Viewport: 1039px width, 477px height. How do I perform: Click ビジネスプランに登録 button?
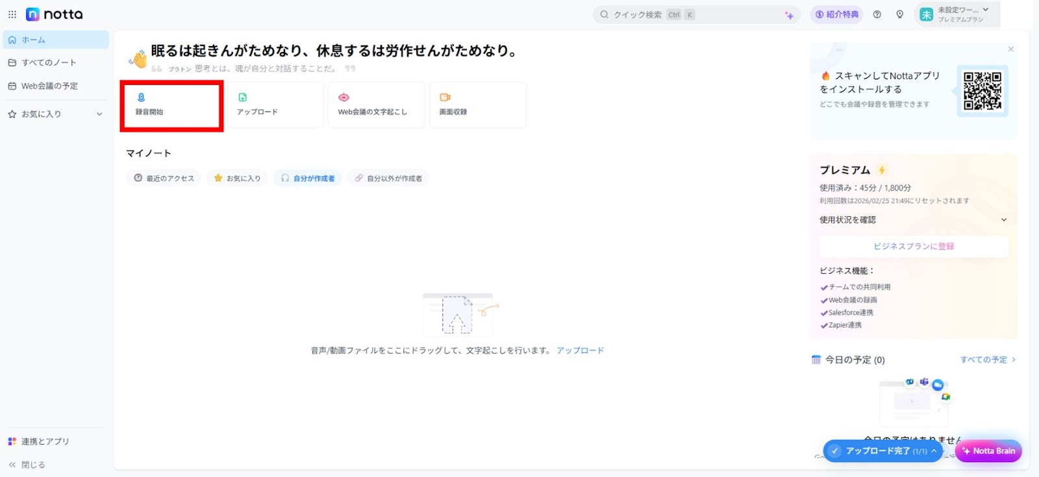point(914,247)
